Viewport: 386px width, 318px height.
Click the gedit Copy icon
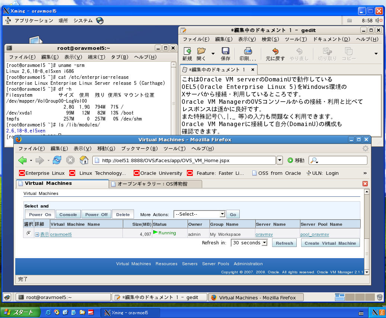(348, 51)
